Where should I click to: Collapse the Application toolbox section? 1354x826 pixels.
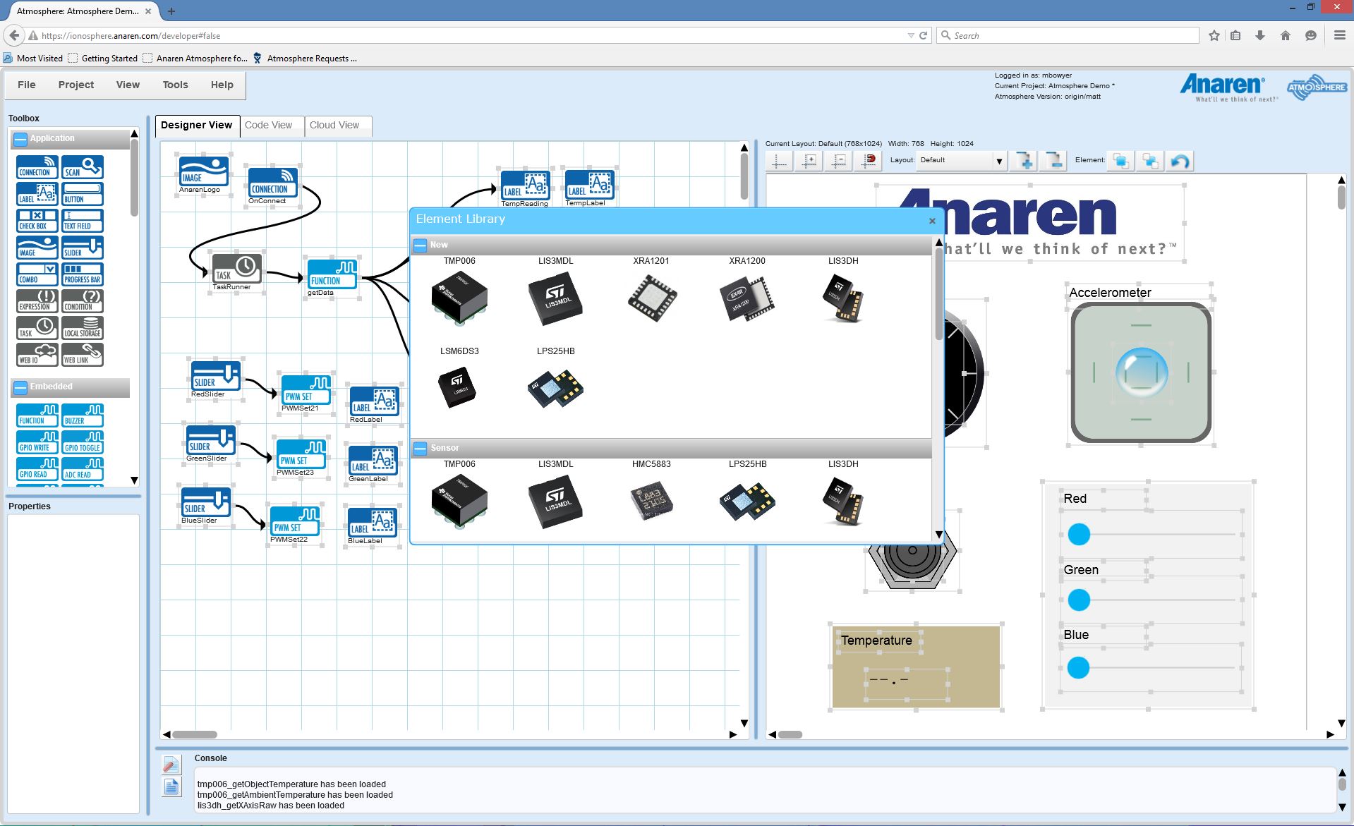20,139
